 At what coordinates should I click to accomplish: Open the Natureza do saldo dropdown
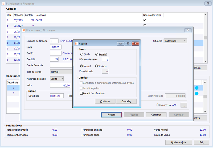coord(56,79)
